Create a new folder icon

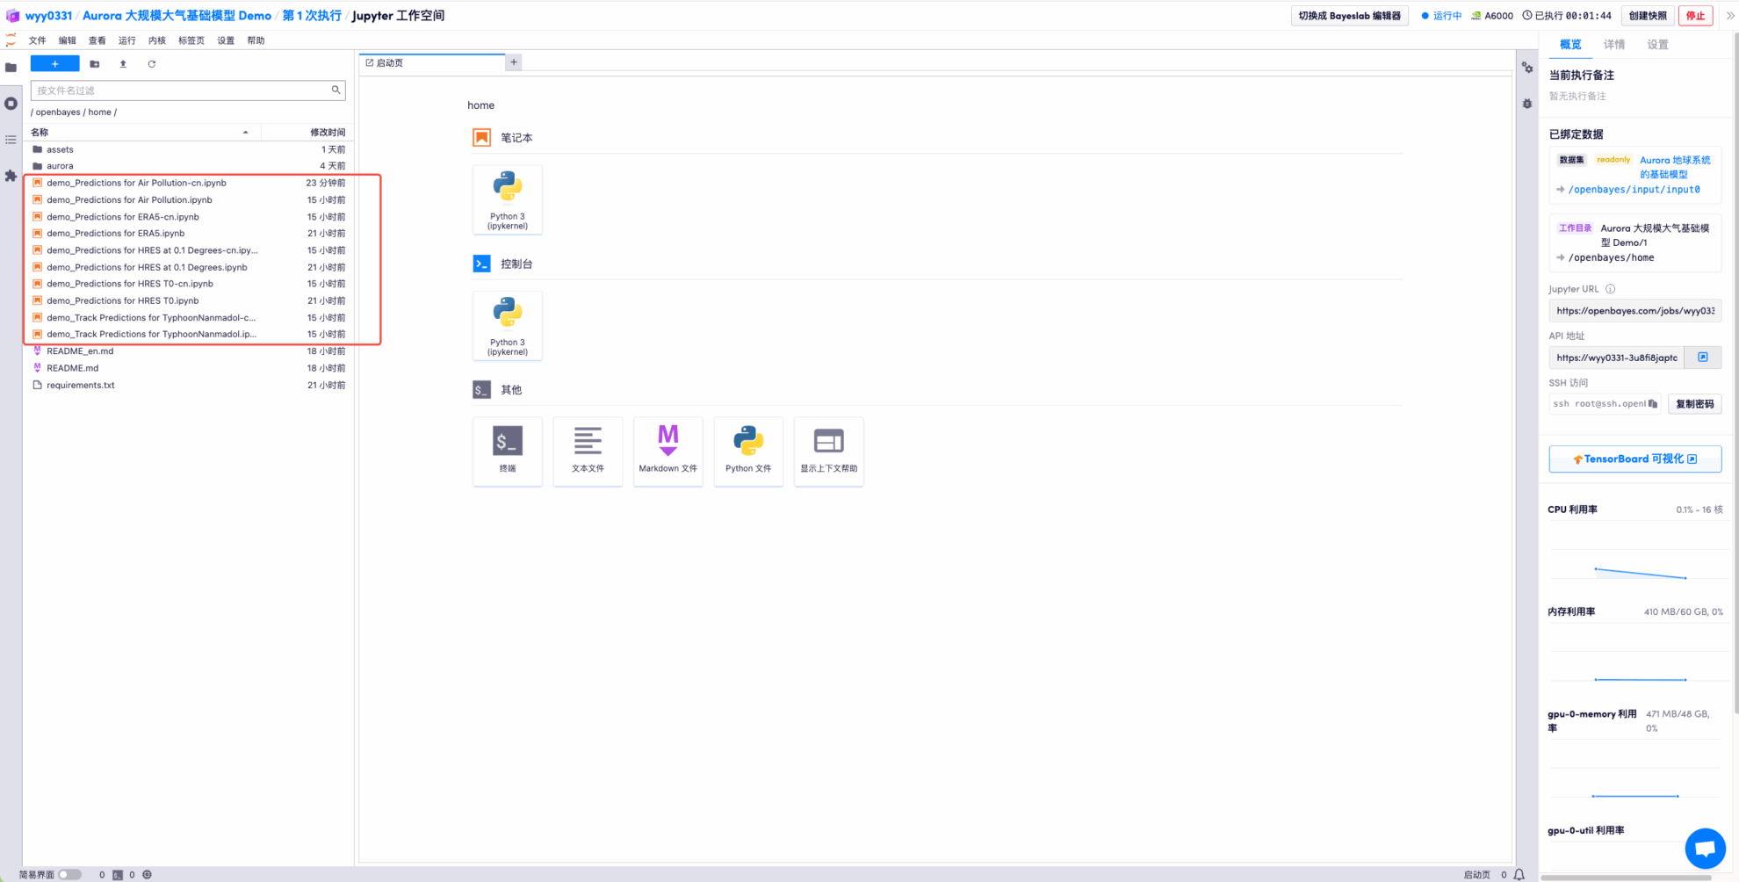[x=95, y=64]
